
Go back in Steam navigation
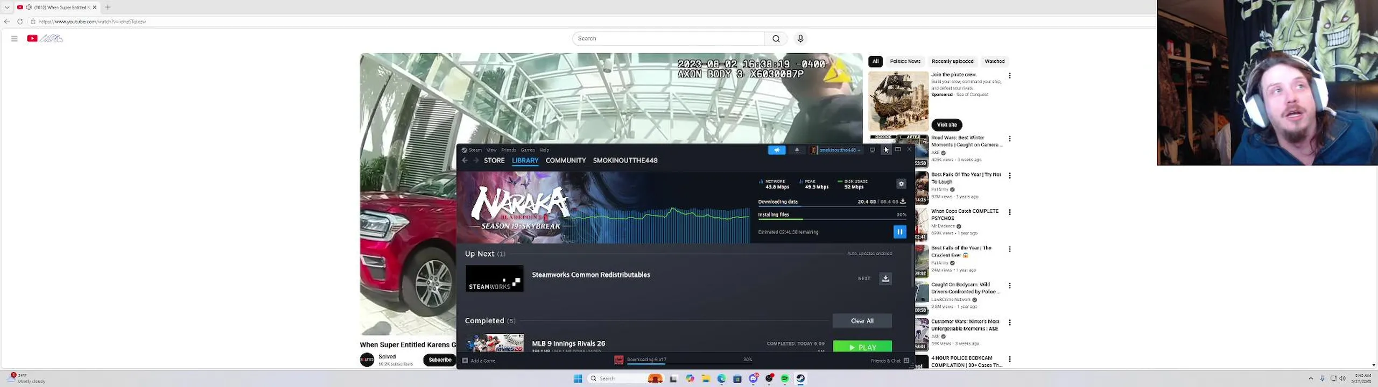465,160
